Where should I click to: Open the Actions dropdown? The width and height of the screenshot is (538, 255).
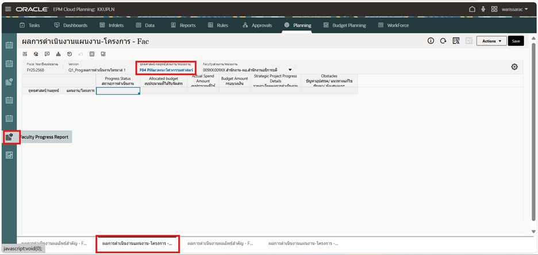491,41
